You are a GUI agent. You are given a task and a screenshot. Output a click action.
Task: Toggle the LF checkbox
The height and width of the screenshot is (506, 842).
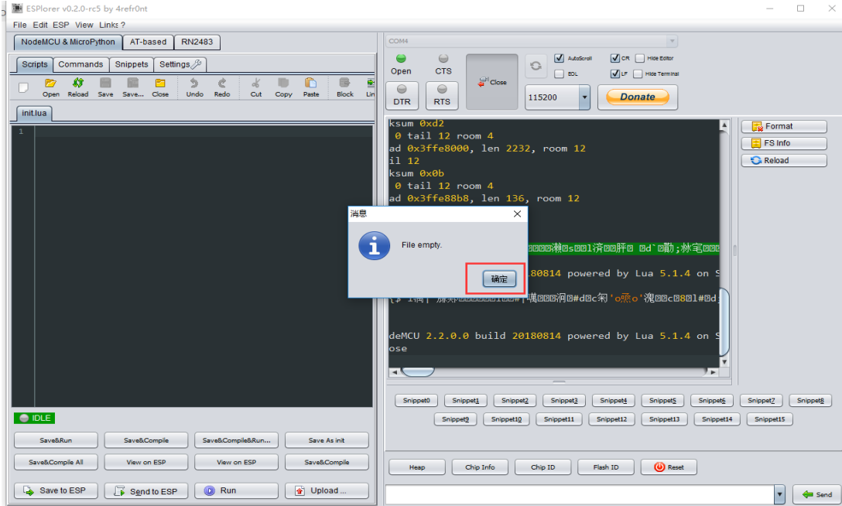[614, 74]
